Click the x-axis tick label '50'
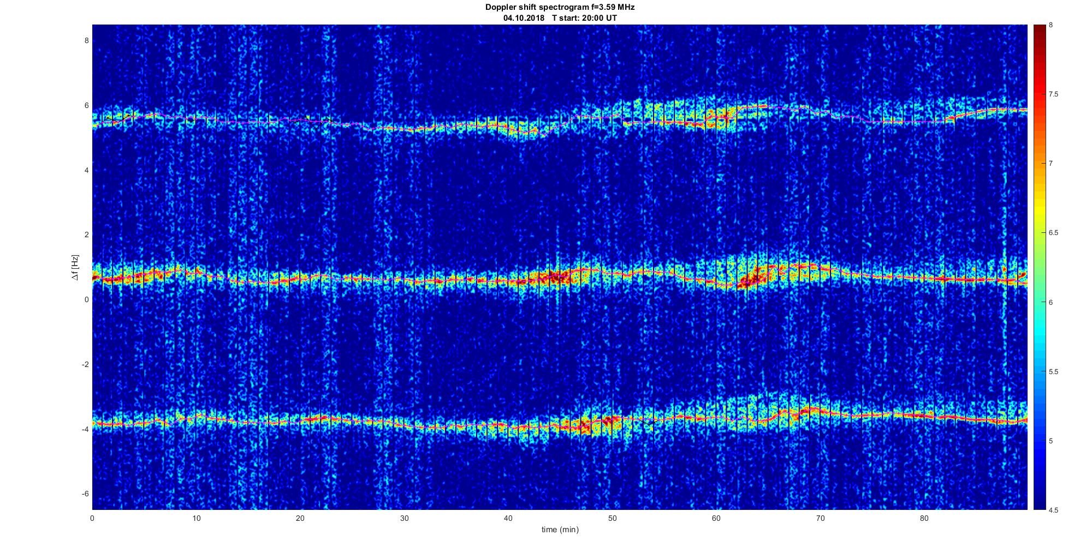The image size is (1092, 547). pyautogui.click(x=612, y=519)
